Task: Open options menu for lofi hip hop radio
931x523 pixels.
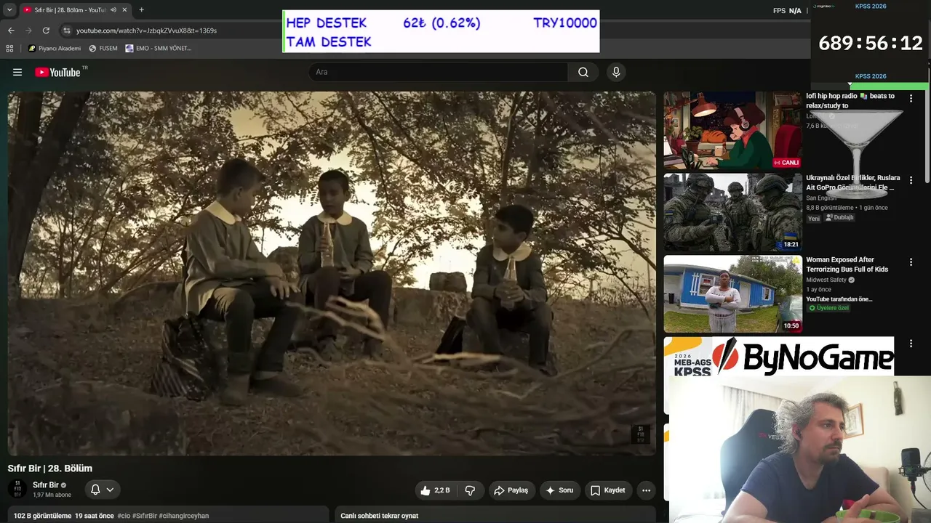Action: (x=911, y=98)
